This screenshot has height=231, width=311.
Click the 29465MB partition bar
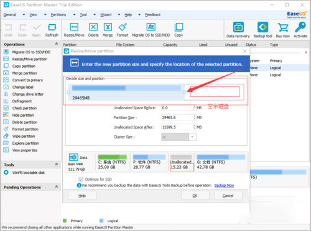[126, 92]
